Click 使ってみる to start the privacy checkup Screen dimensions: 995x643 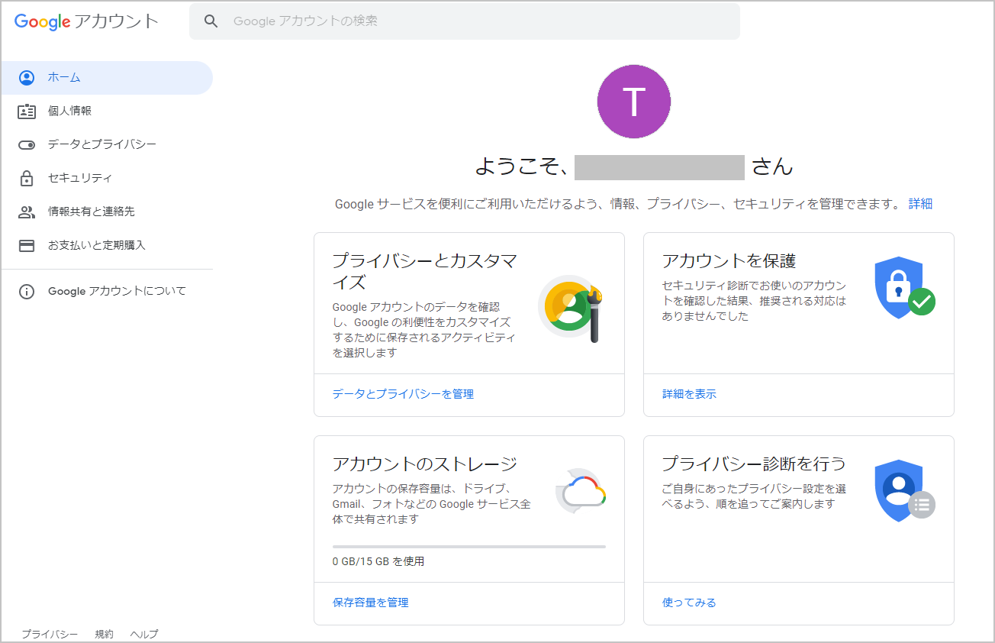(x=688, y=603)
